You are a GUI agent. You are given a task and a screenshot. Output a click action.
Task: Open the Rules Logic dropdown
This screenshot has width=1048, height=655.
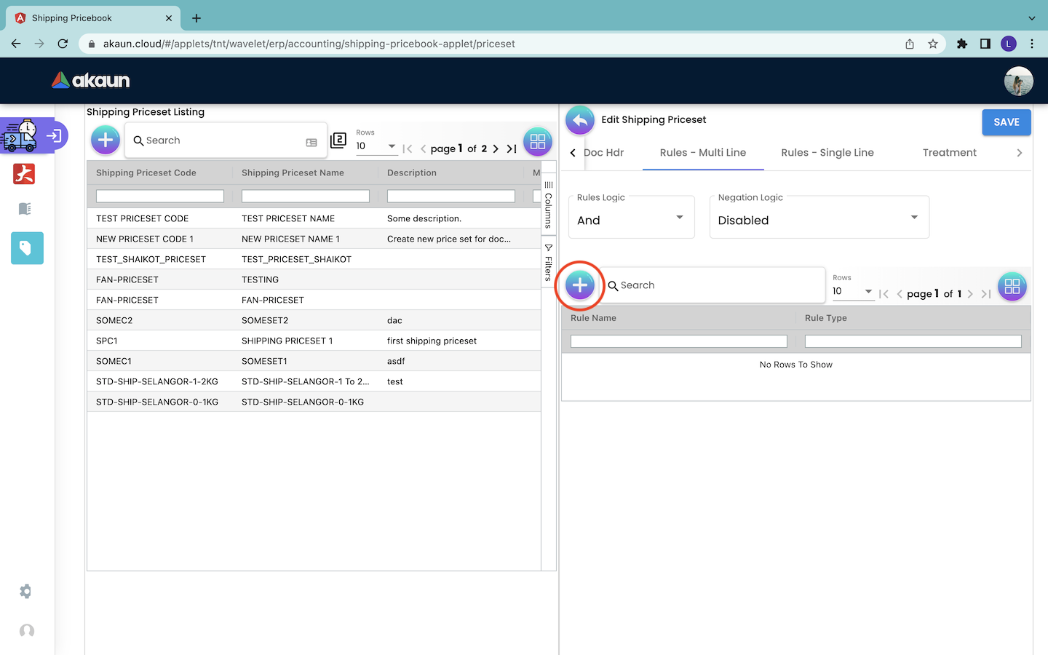pos(631,218)
